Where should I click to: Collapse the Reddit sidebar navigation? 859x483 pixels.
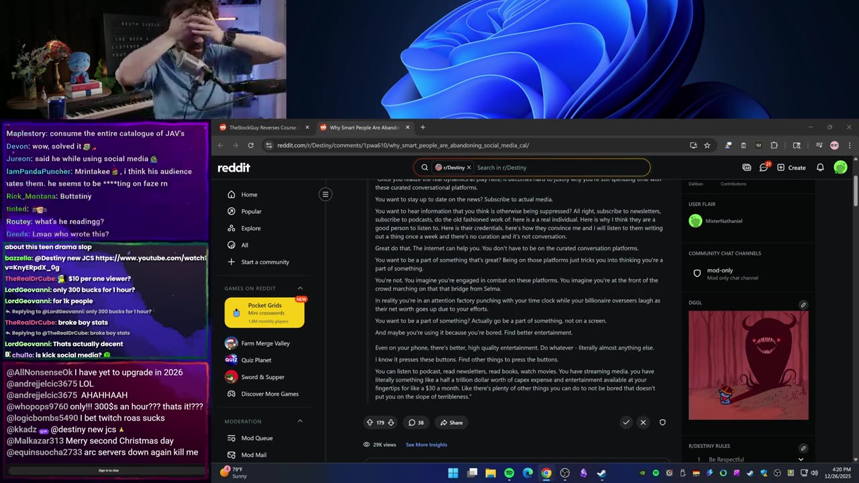tap(325, 195)
